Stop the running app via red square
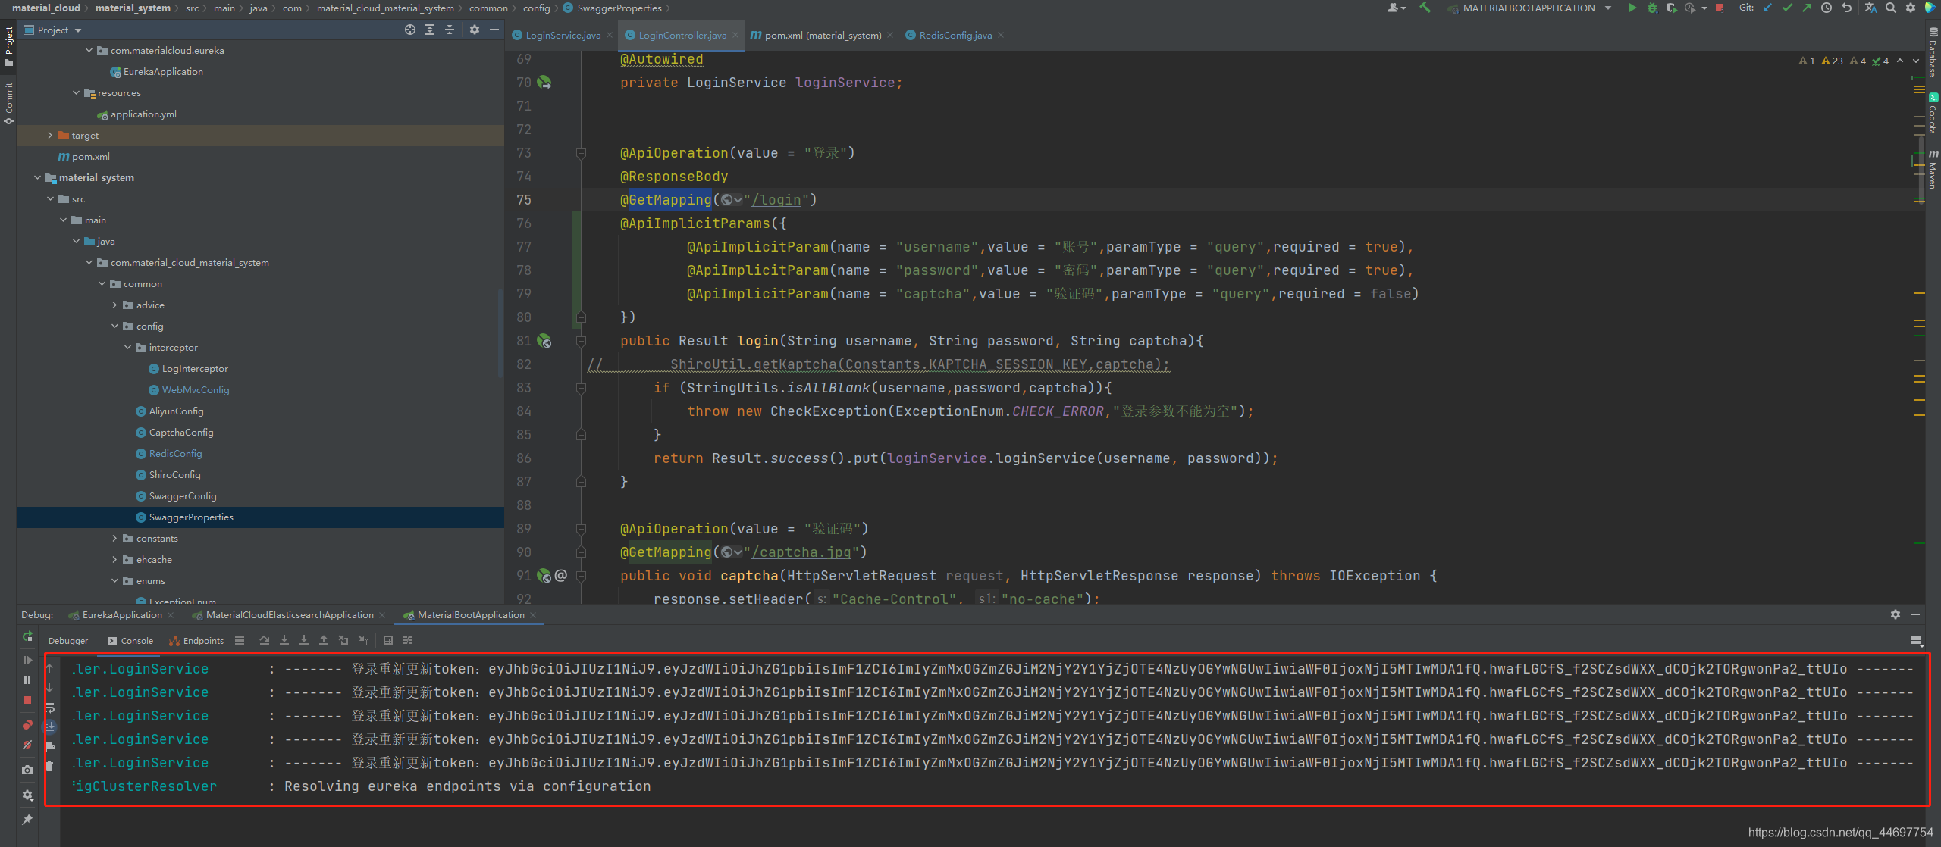The image size is (1941, 847). tap(1720, 8)
